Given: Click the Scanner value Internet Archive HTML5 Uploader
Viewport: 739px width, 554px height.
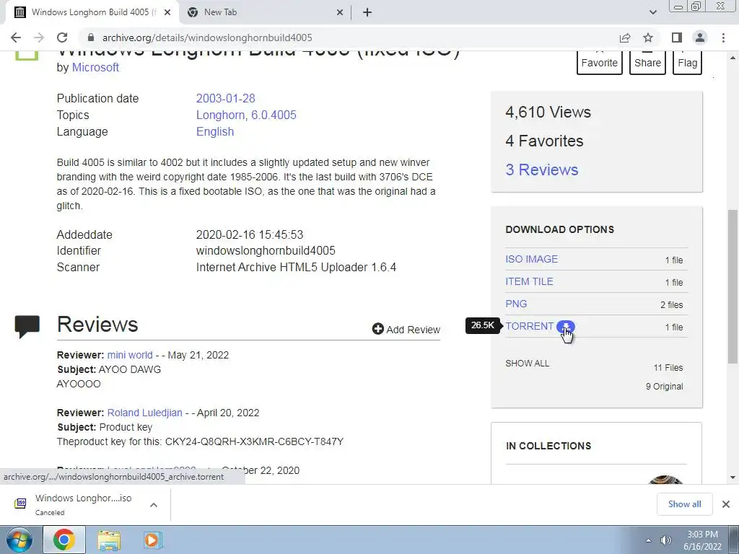Looking at the screenshot, I should pos(296,267).
